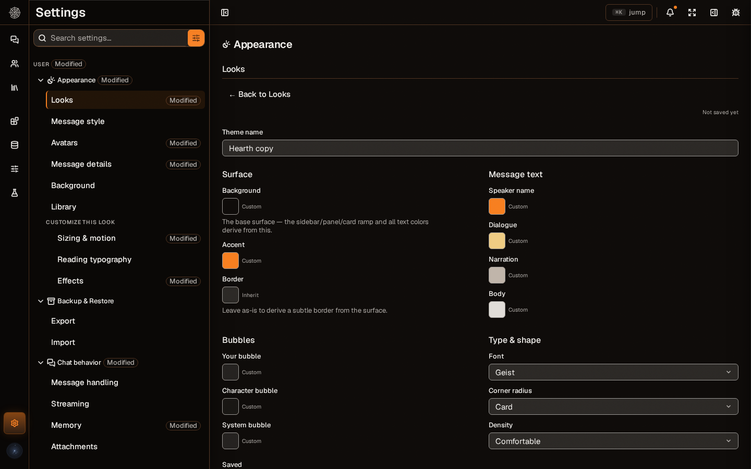Click the app logo icon
751x469 pixels.
(15, 13)
